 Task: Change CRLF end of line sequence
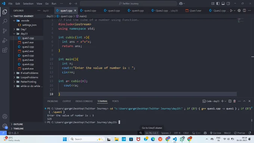[x=186, y=133]
